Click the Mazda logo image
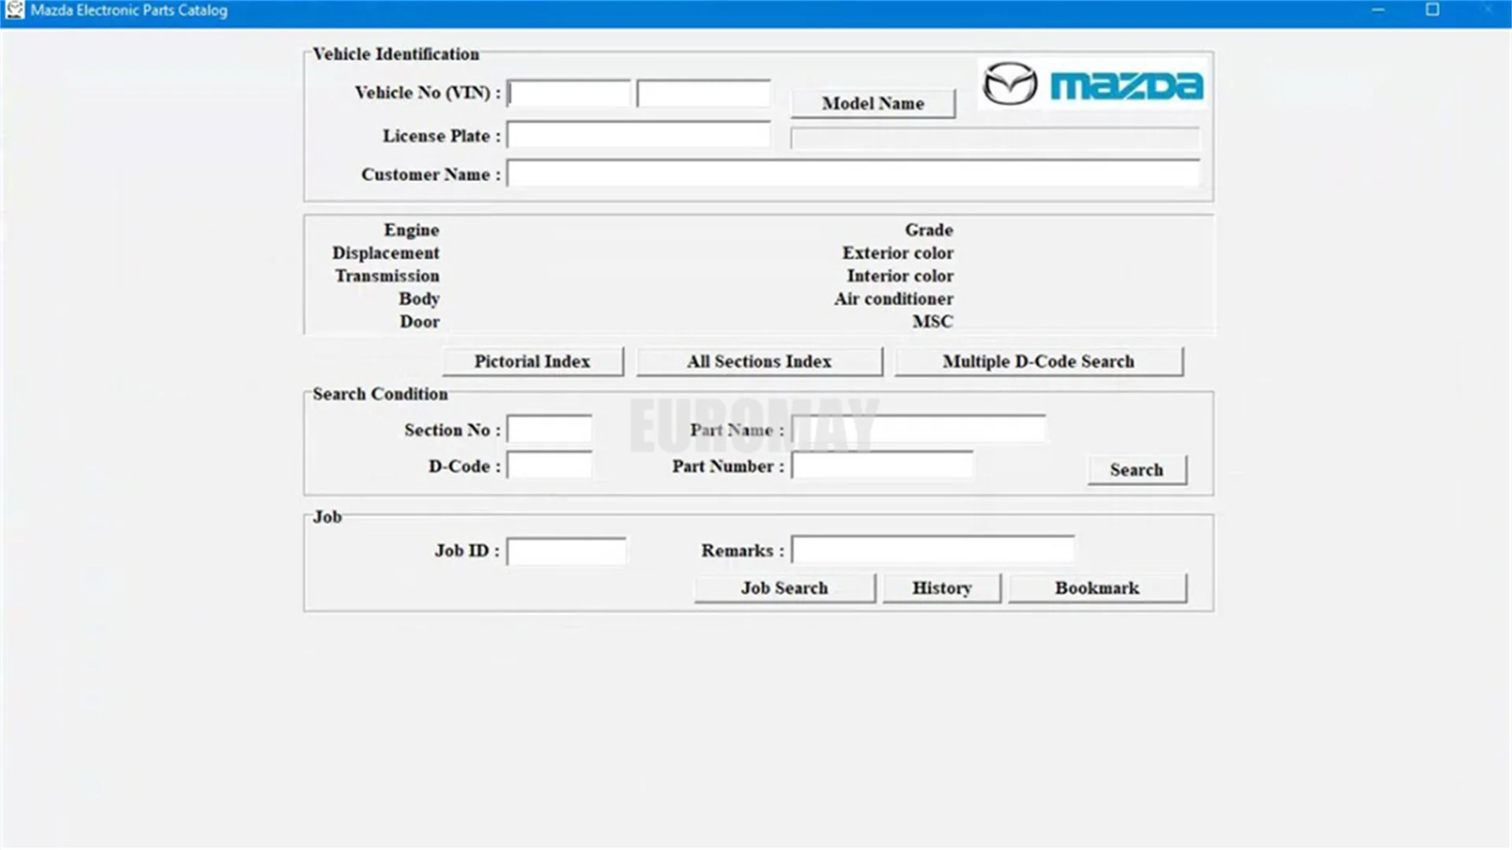The image size is (1512, 850). (1090, 84)
